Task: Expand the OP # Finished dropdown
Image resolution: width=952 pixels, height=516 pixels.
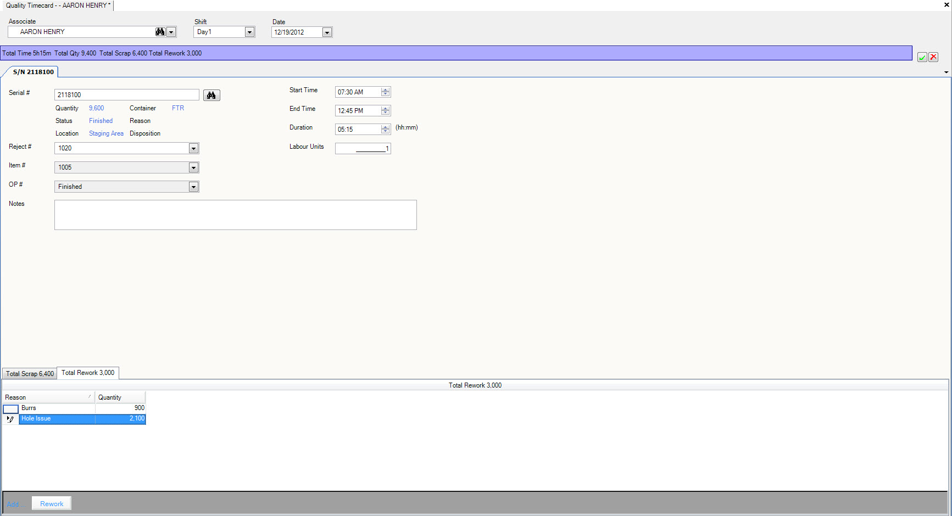Action: (193, 187)
